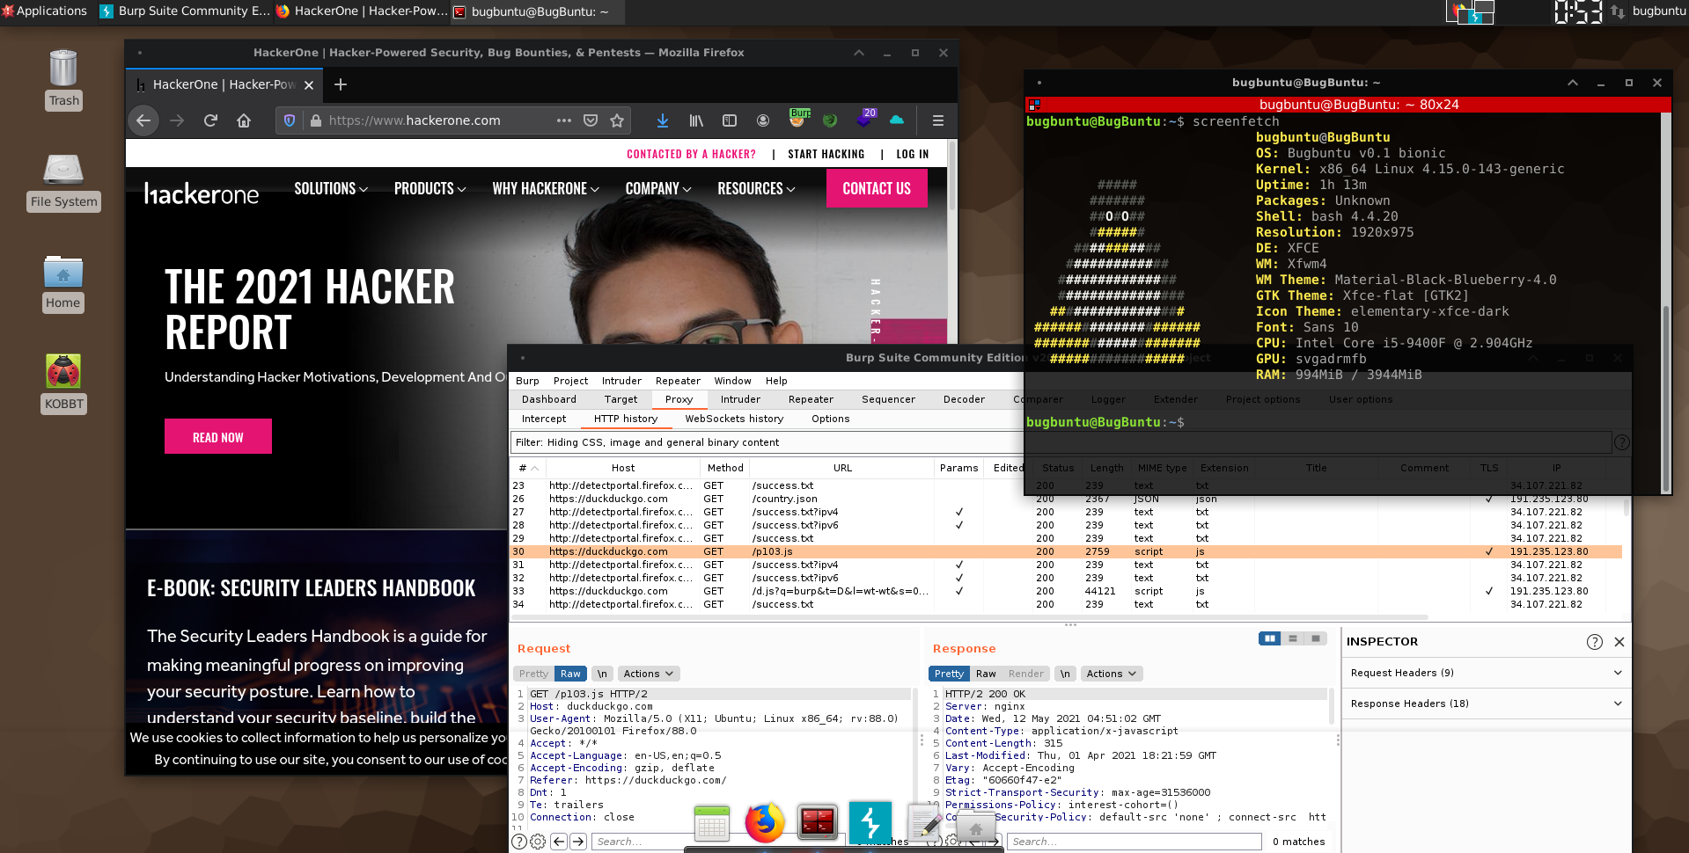Open KOBBT desktop icon
The height and width of the screenshot is (853, 1689).
click(63, 383)
